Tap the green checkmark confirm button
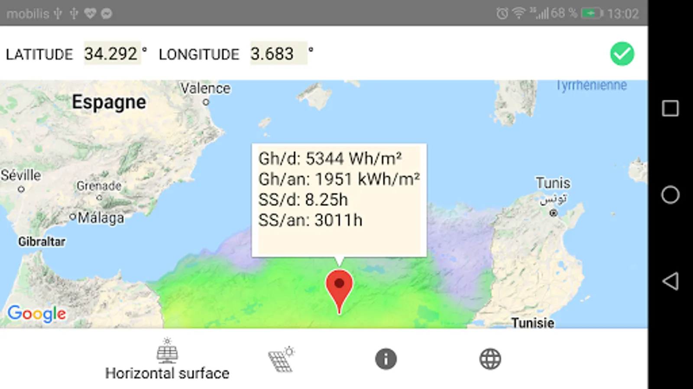The image size is (693, 389). point(622,54)
